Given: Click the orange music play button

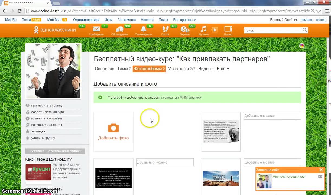Looking at the screenshot, I should pyautogui.click(x=215, y=30).
